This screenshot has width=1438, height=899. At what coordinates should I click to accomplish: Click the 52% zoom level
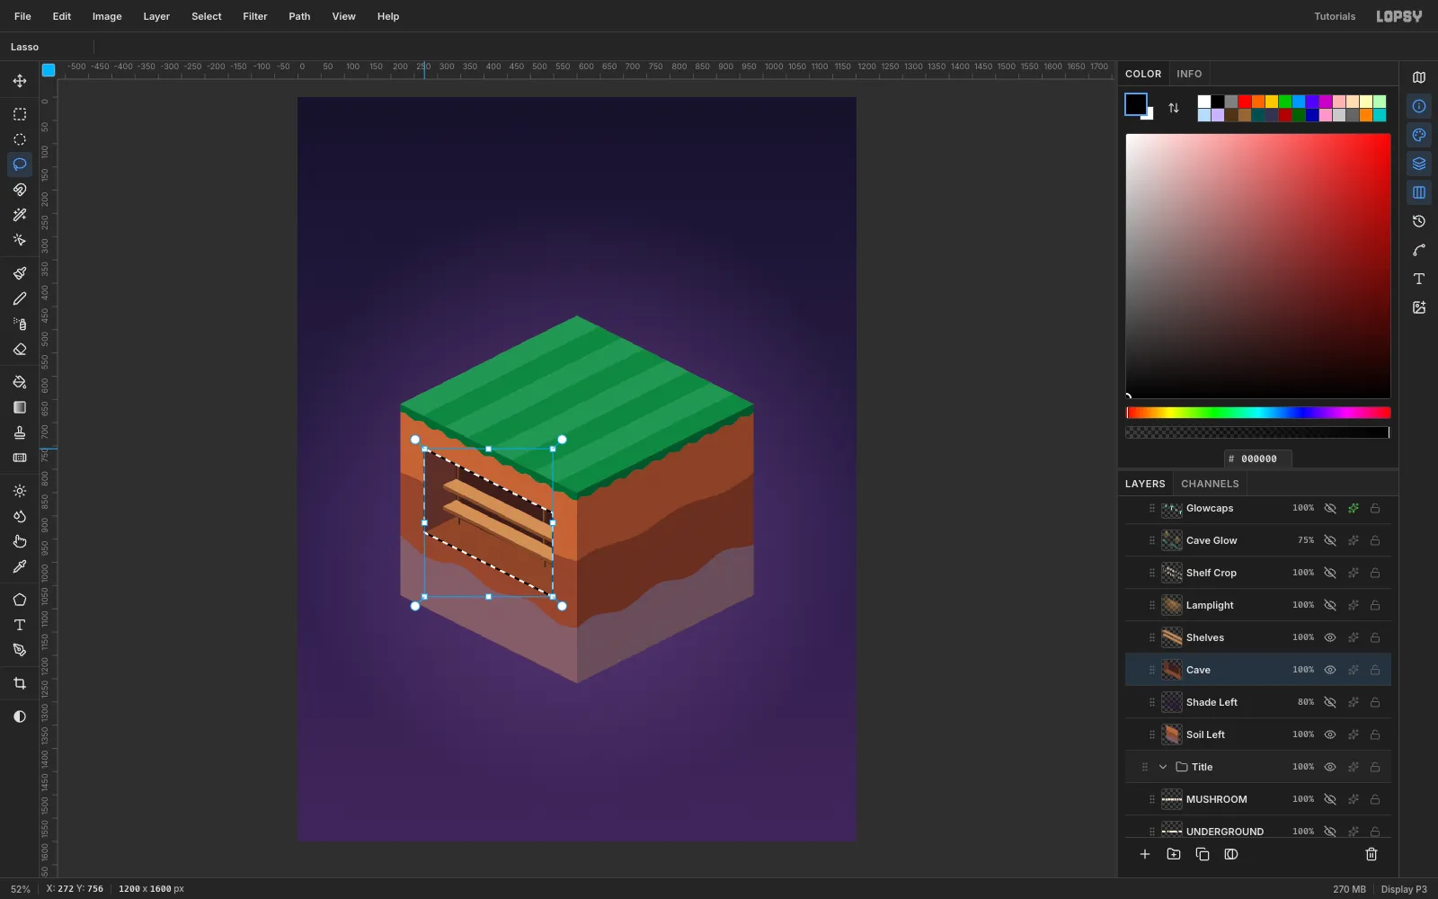tap(21, 889)
